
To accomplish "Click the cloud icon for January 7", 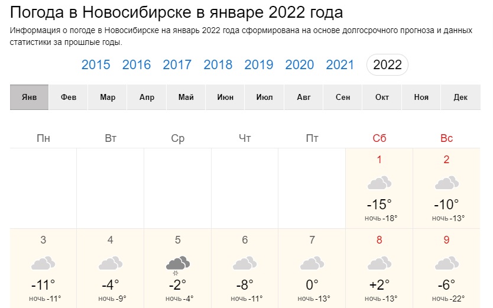I will click(312, 264).
